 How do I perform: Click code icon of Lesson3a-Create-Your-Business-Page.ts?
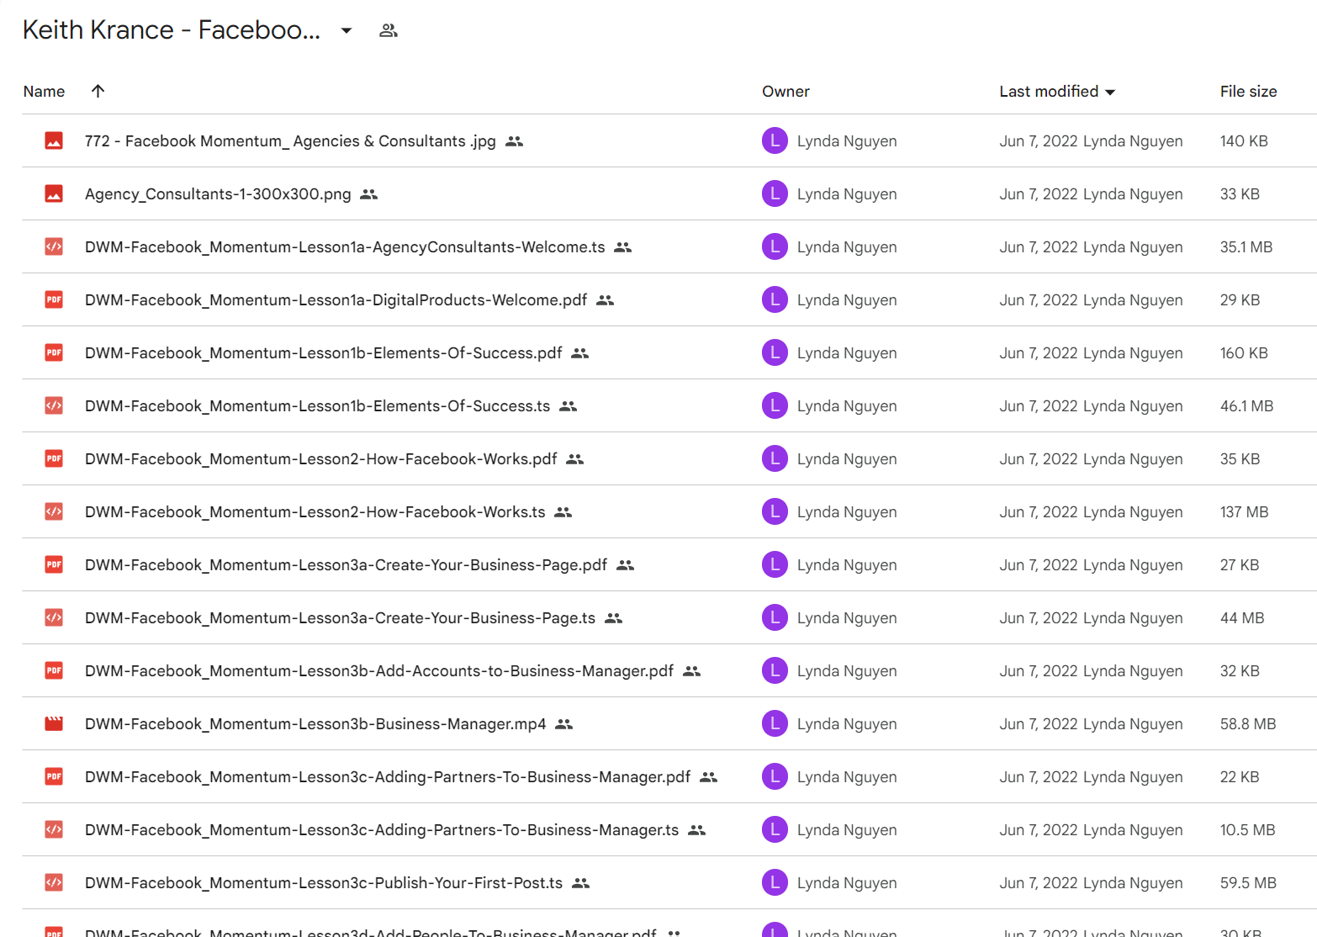[x=54, y=617]
